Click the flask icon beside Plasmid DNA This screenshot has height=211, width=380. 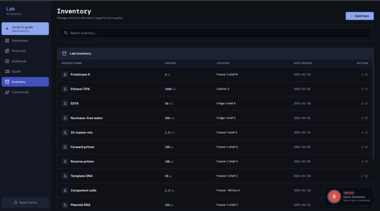pos(65,205)
